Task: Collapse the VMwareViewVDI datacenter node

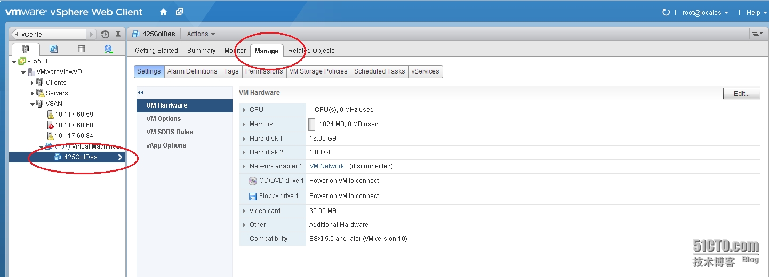Action: [x=23, y=72]
